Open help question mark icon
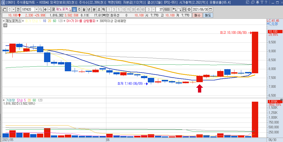Image resolution: width=283 pixels, height=142 pixels. coord(266,3)
